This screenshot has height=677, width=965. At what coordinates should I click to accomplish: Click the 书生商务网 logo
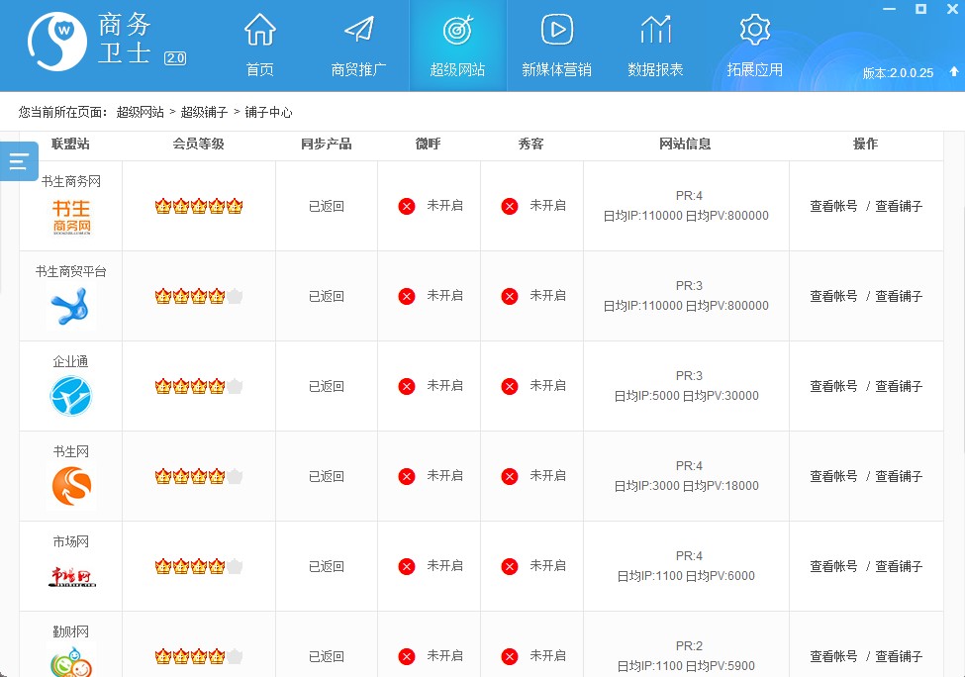tap(71, 217)
